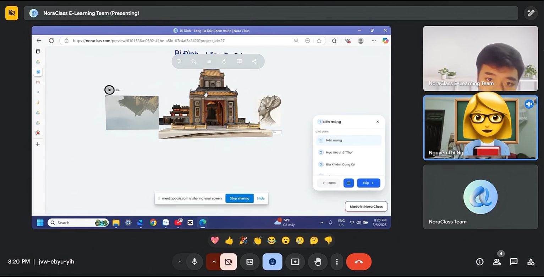Click the Windows Start button in the taskbar
The width and height of the screenshot is (544, 277).
[40, 223]
